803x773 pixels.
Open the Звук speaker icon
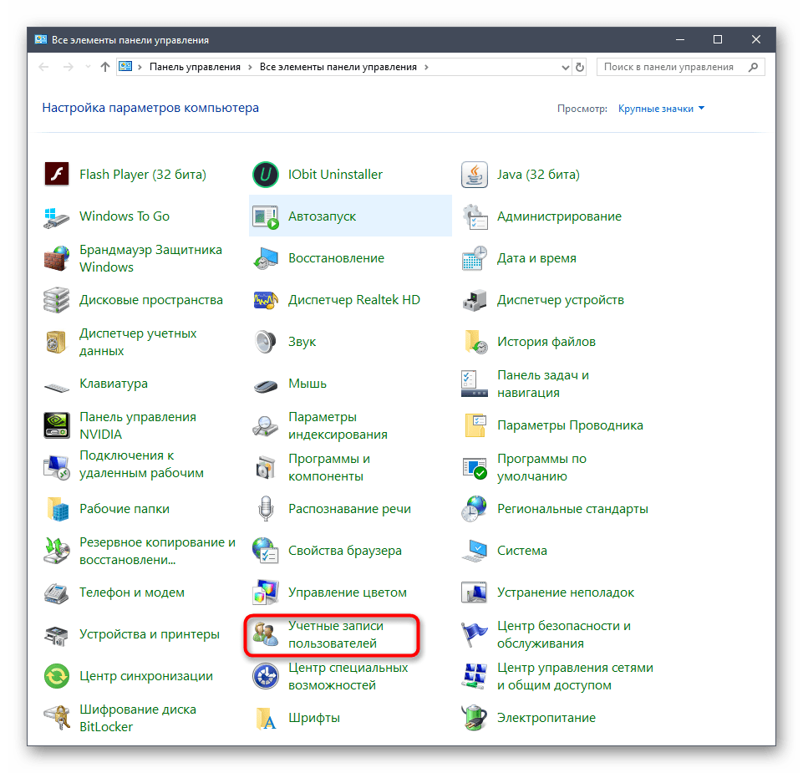(265, 342)
